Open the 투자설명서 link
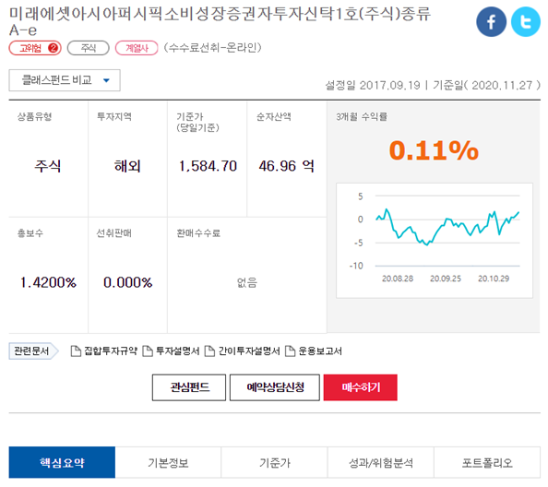This screenshot has height=487, width=548. click(177, 351)
